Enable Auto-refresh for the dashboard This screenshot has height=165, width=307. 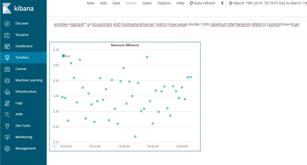[x=203, y=3]
